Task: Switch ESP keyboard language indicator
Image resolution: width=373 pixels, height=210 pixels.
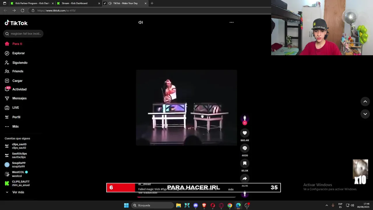Action: [340, 205]
